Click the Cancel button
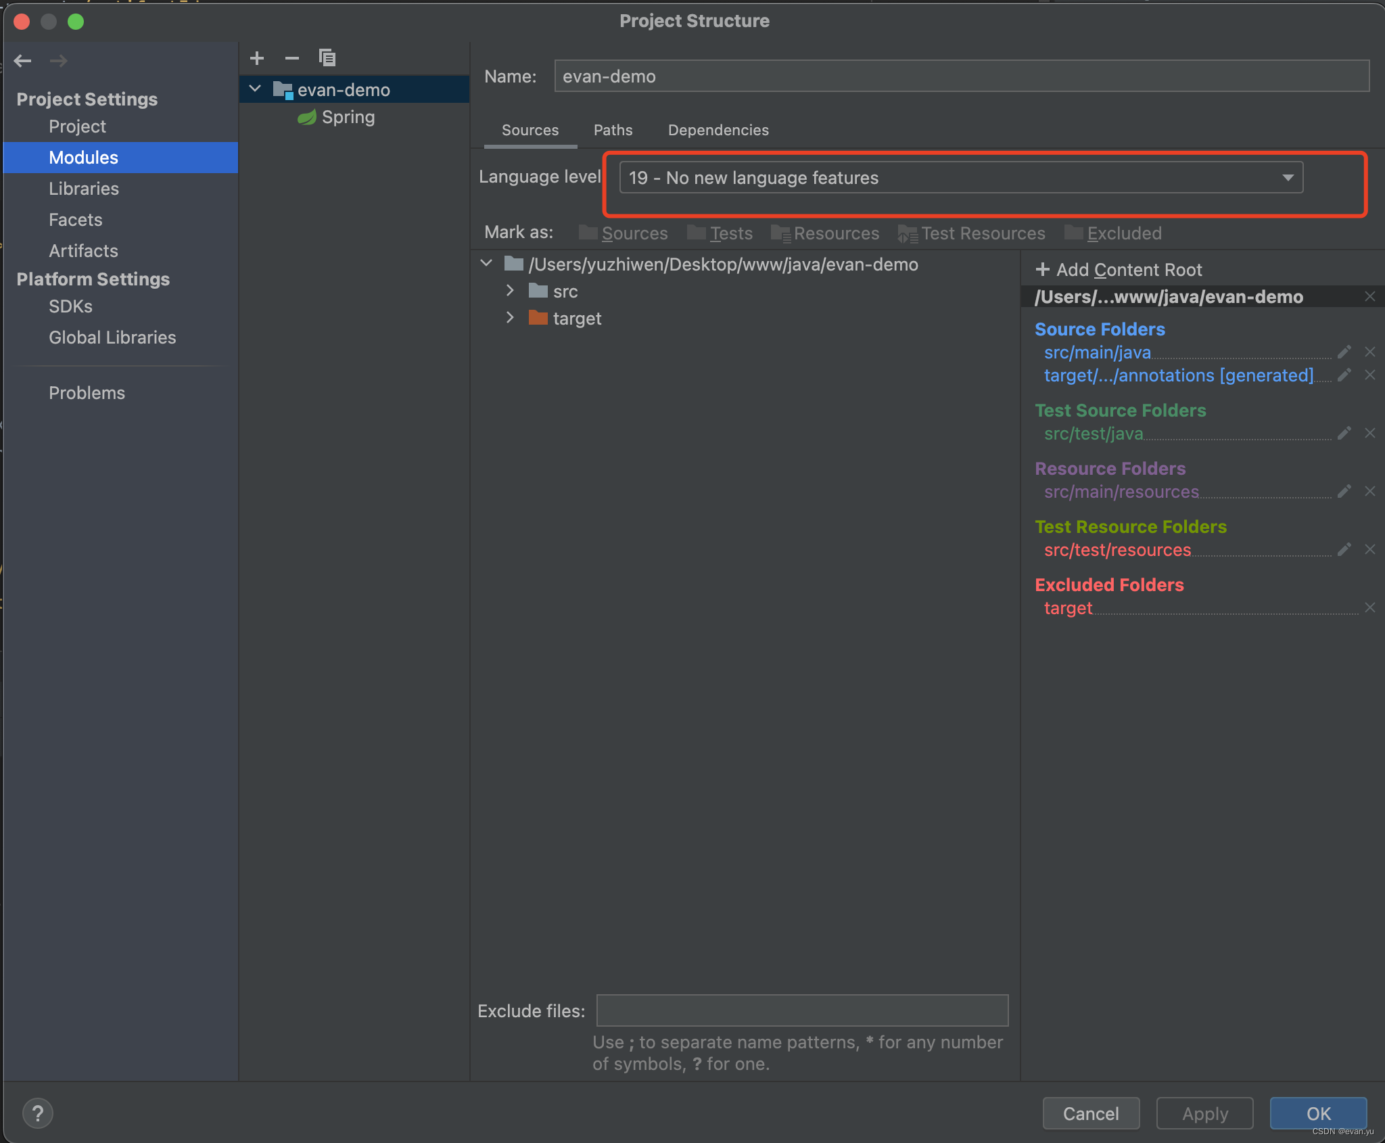Image resolution: width=1385 pixels, height=1143 pixels. (1091, 1113)
